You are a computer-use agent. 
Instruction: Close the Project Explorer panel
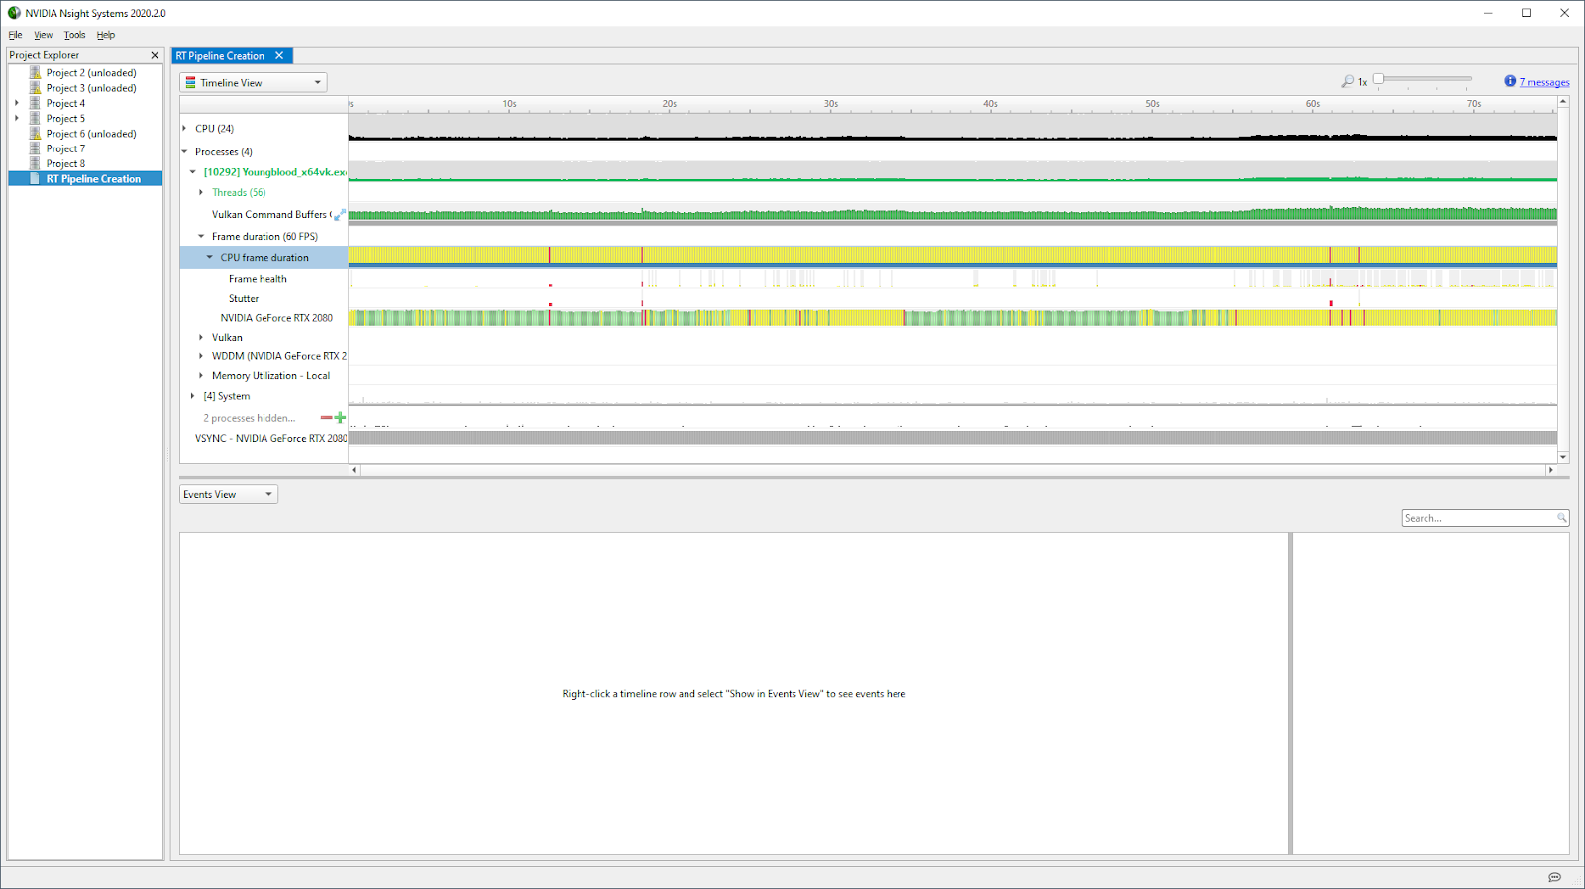click(155, 55)
